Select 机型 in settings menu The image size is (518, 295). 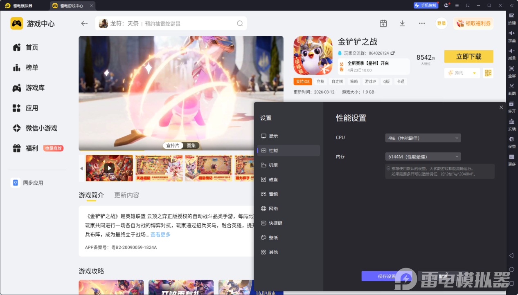pyautogui.click(x=288, y=165)
